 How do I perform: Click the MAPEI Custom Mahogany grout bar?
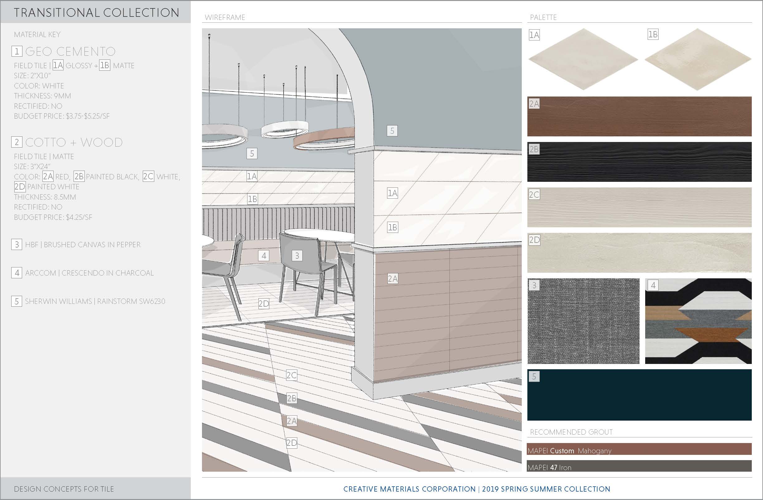639,449
